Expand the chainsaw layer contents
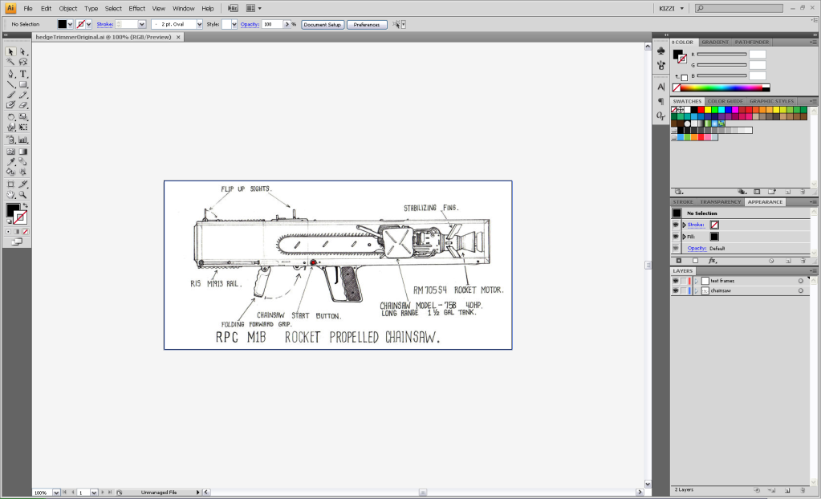Screen dimensions: 821x499 (x=696, y=290)
